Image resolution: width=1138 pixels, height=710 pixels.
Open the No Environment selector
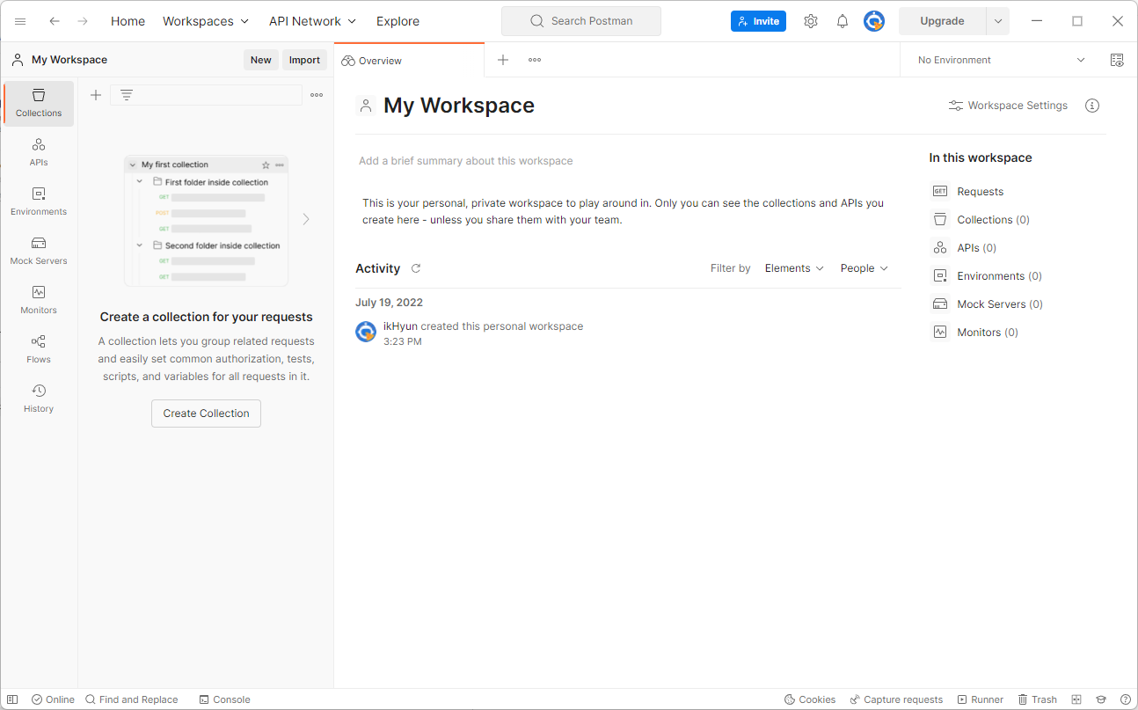tap(1002, 60)
